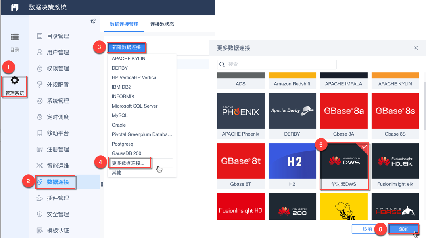Switch to 连接池状态 tab
This screenshot has height=240, width=426.
click(x=162, y=24)
